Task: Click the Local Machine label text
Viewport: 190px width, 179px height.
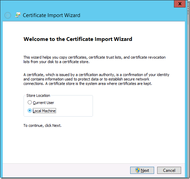Action: pos(44,111)
